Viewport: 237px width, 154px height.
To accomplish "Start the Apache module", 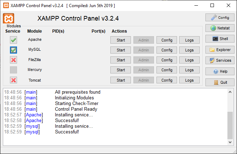I will click(x=121, y=40).
